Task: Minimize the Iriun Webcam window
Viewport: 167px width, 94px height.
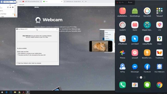Action: [x=49, y=29]
